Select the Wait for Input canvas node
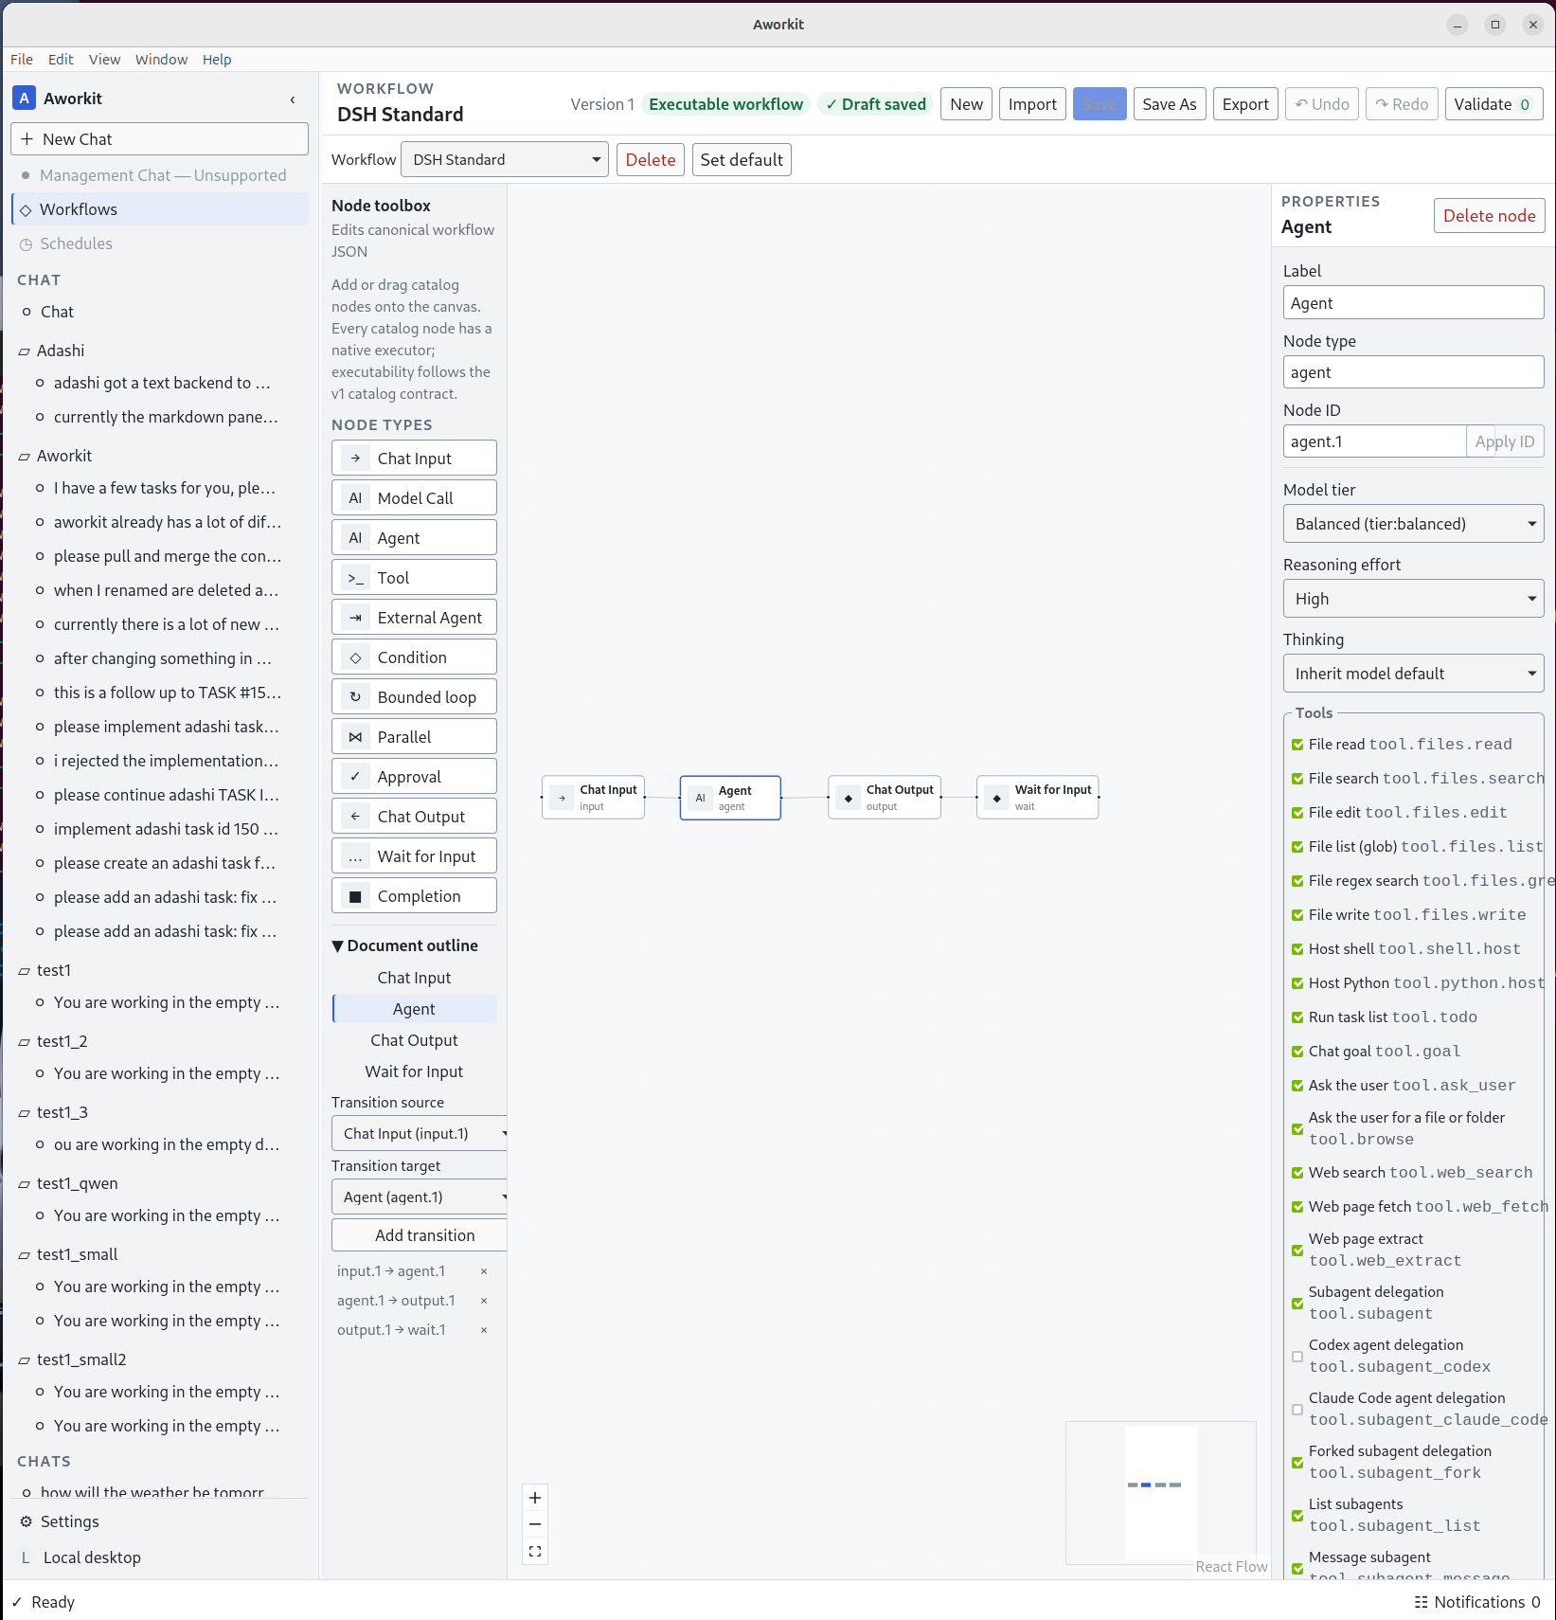Viewport: 1556px width, 1620px height. point(1038,798)
